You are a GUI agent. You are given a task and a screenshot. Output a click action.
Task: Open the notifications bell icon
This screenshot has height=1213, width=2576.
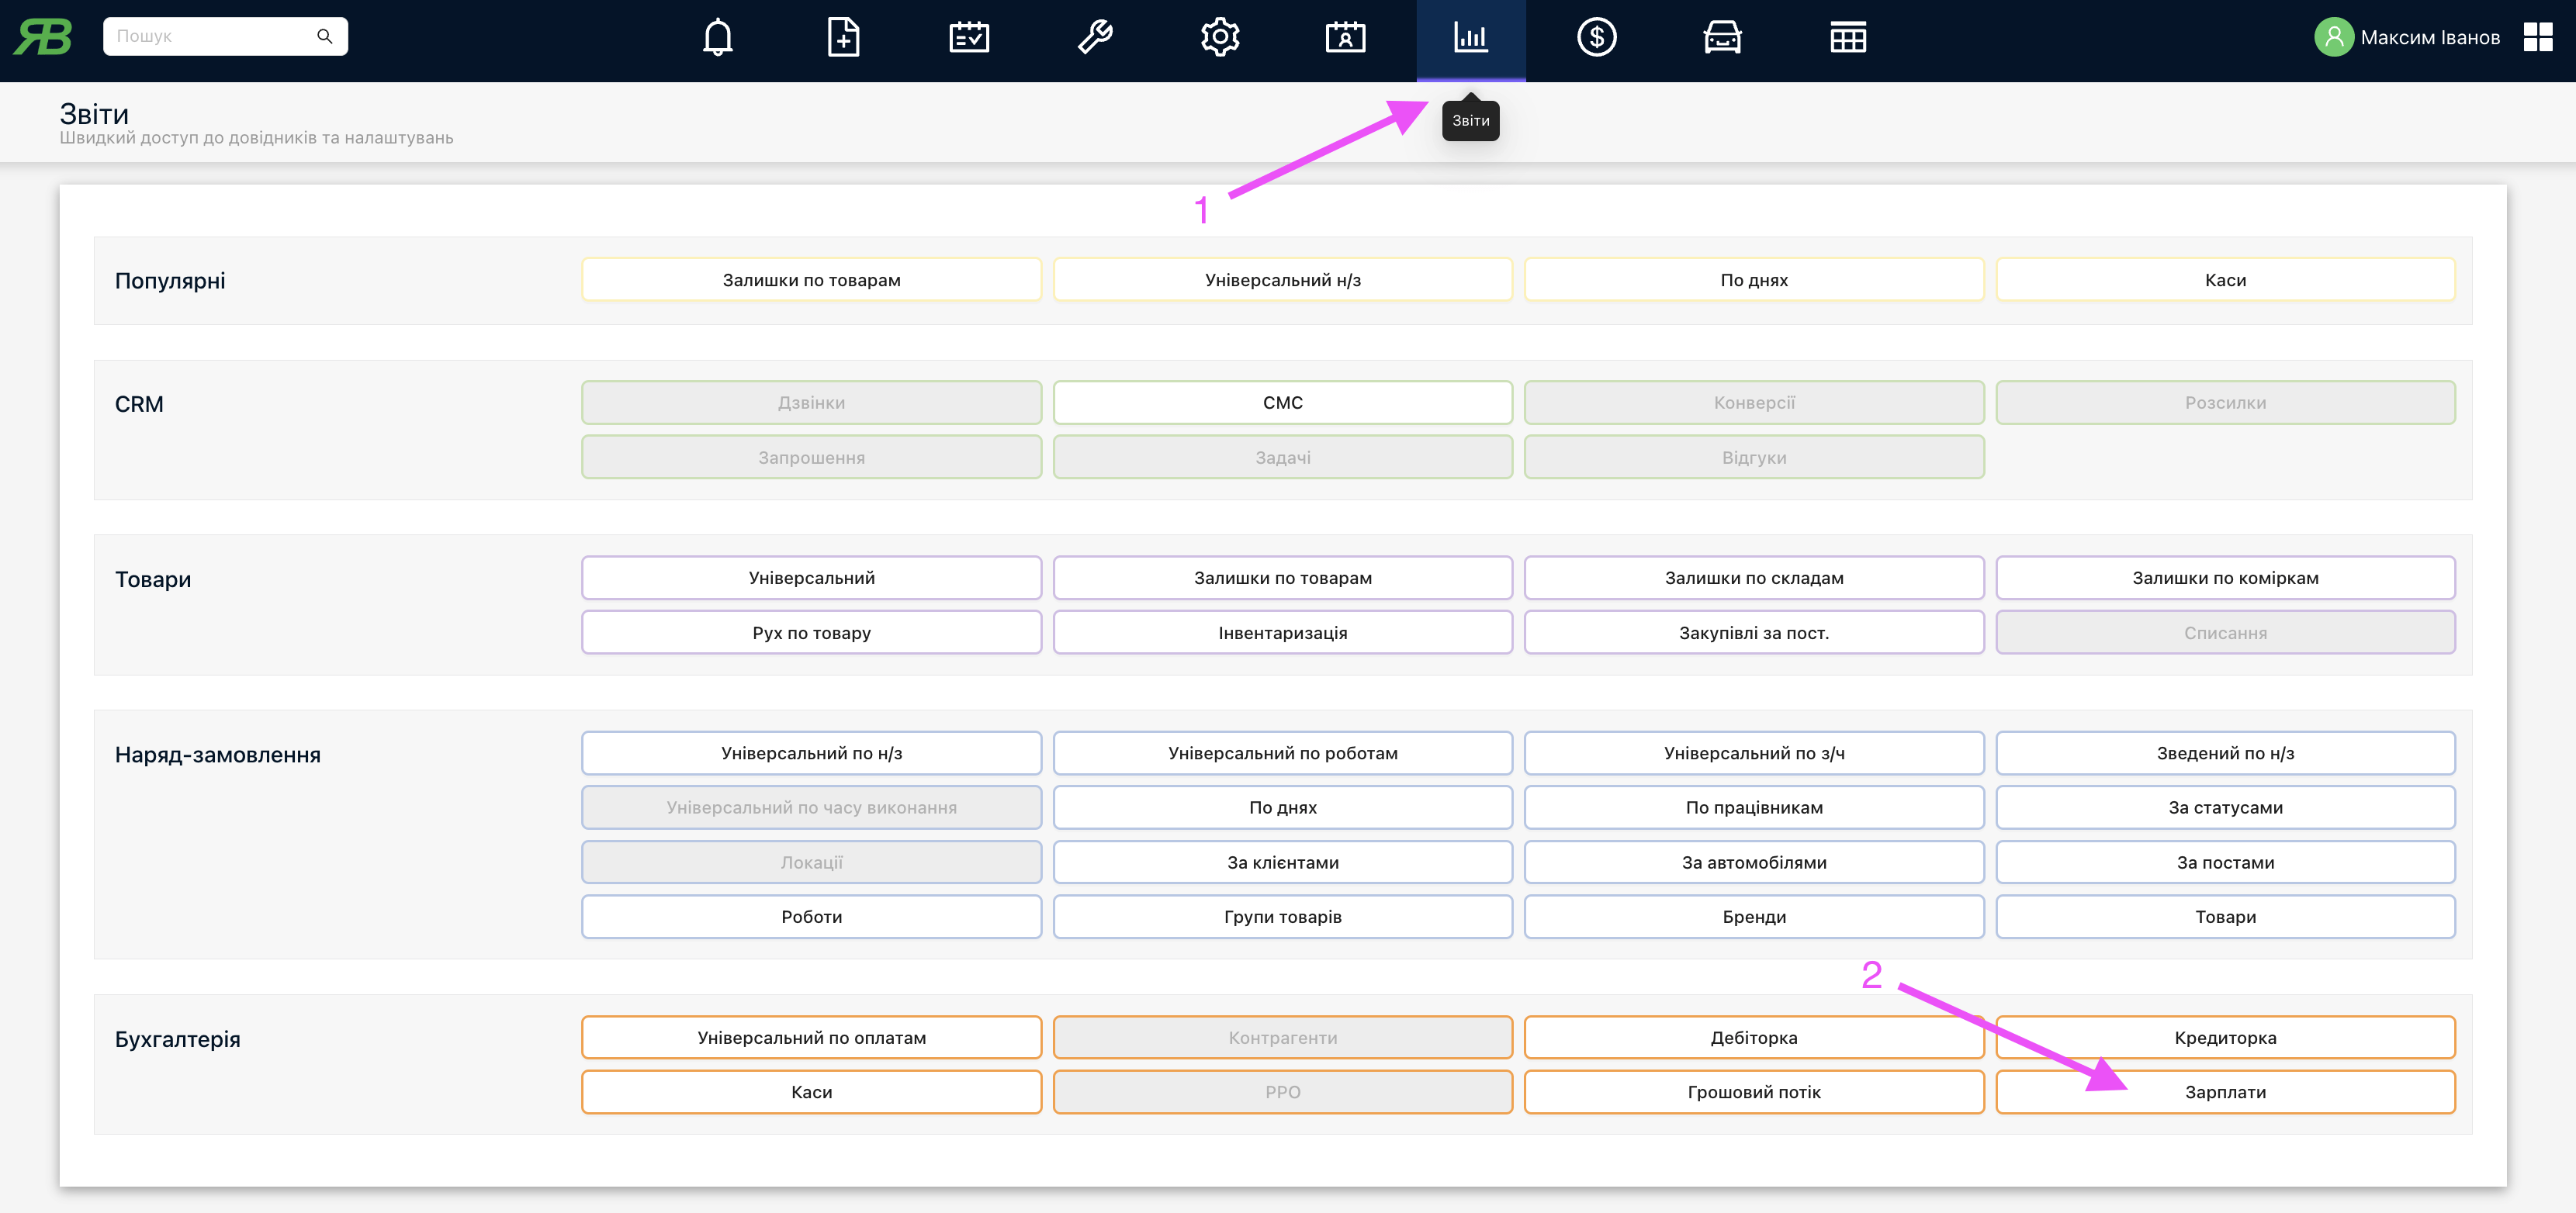click(717, 38)
